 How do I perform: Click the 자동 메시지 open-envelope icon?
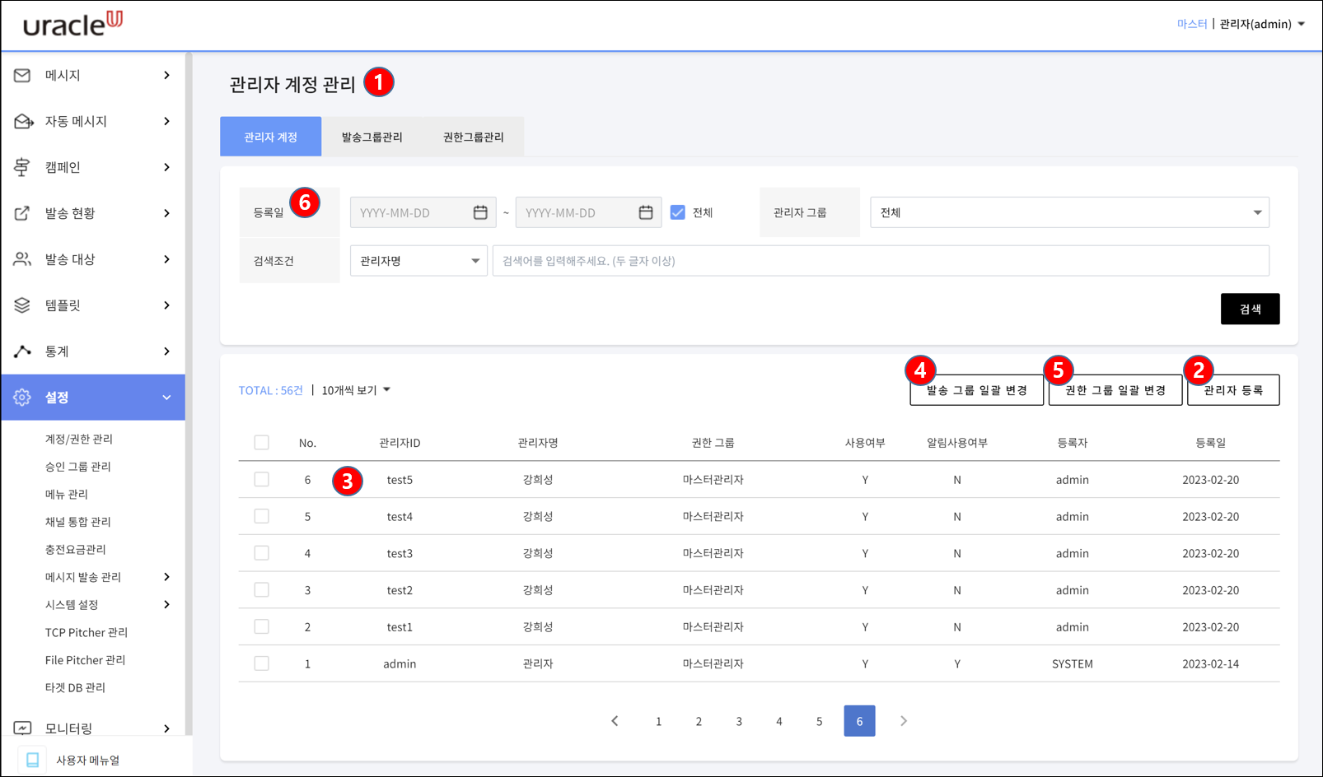pyautogui.click(x=23, y=121)
